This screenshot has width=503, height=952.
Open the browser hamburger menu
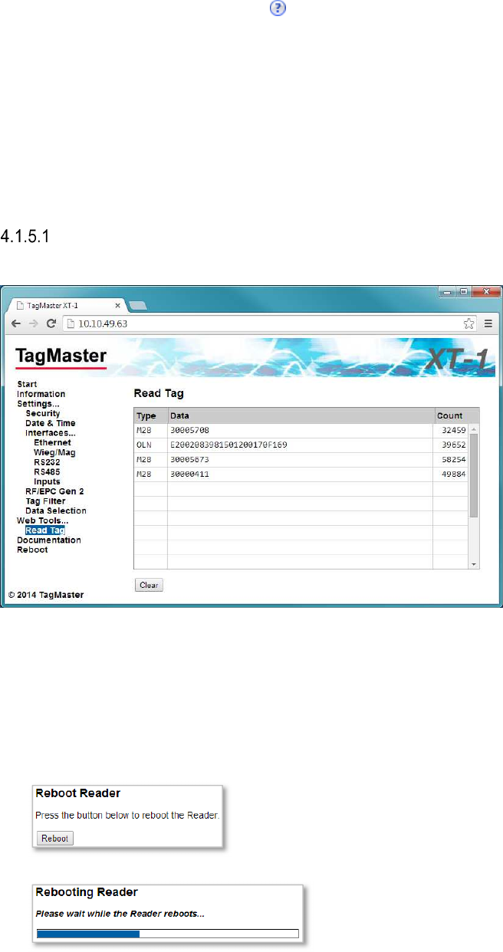coord(488,323)
